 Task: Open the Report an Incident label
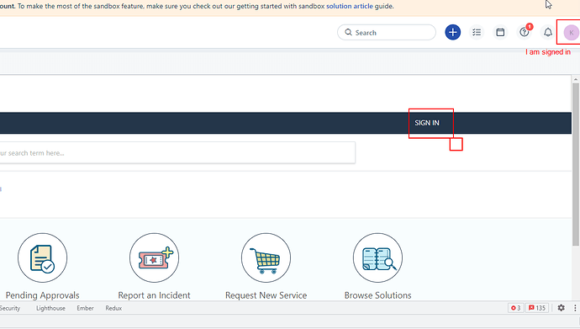tap(155, 295)
